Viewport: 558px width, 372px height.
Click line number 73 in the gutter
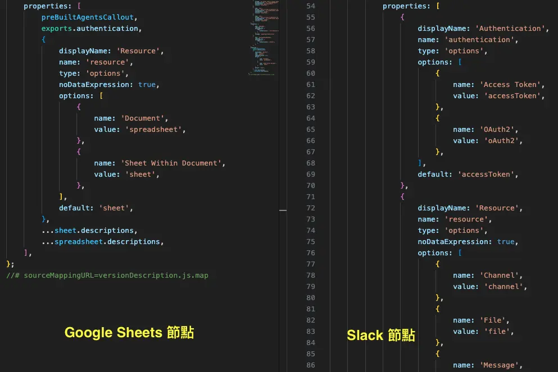click(x=311, y=219)
